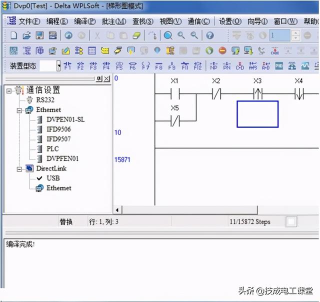The image size is (320, 302).
Task: Open the device type dropdown
Action: pos(58,65)
